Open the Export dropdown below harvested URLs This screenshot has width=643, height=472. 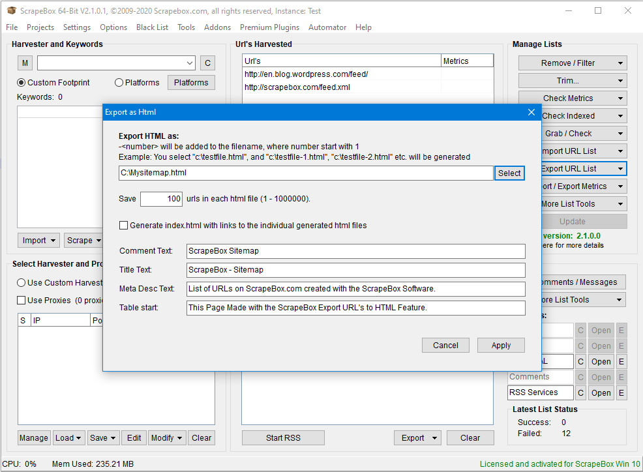(418, 438)
